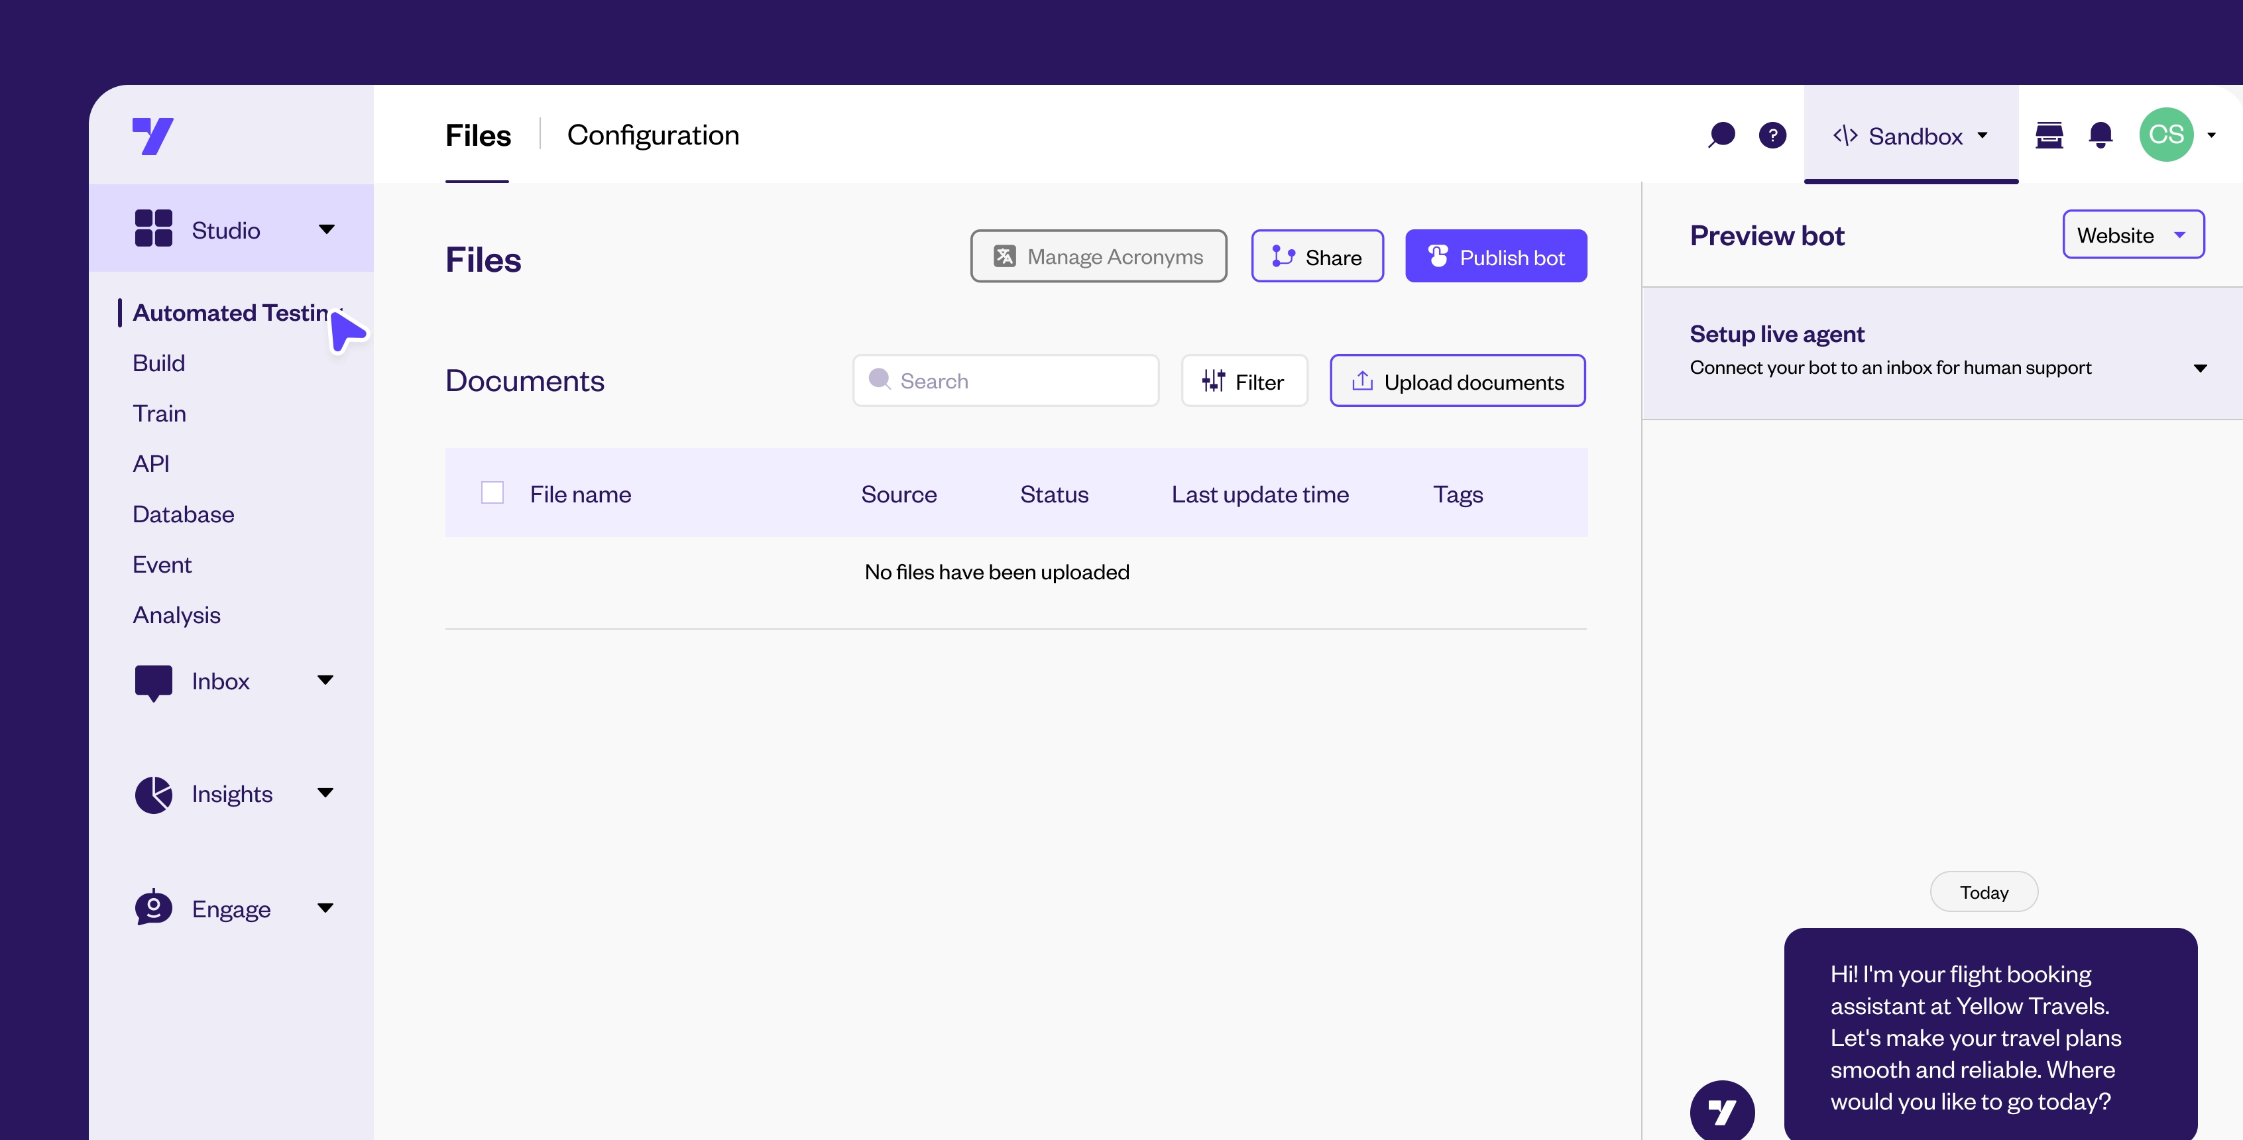Open Database in sidebar

(183, 515)
